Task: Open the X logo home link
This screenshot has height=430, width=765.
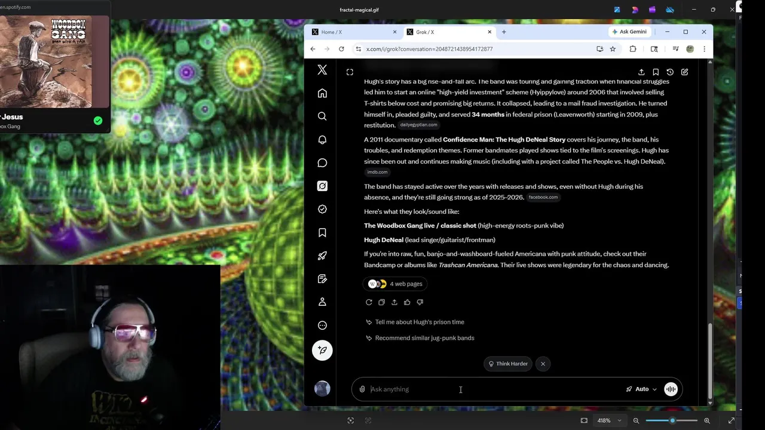Action: pyautogui.click(x=322, y=70)
